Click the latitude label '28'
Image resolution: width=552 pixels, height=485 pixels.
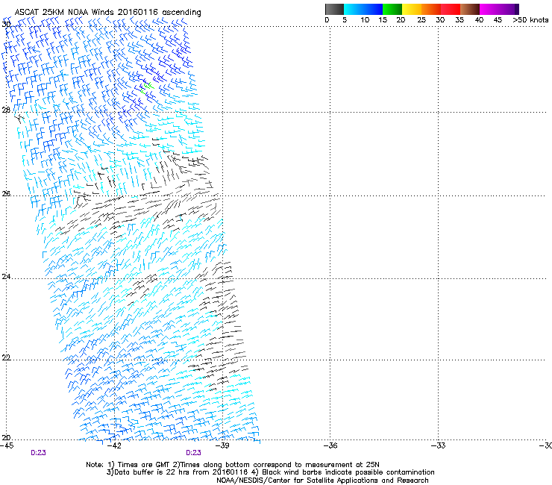[x=6, y=110]
